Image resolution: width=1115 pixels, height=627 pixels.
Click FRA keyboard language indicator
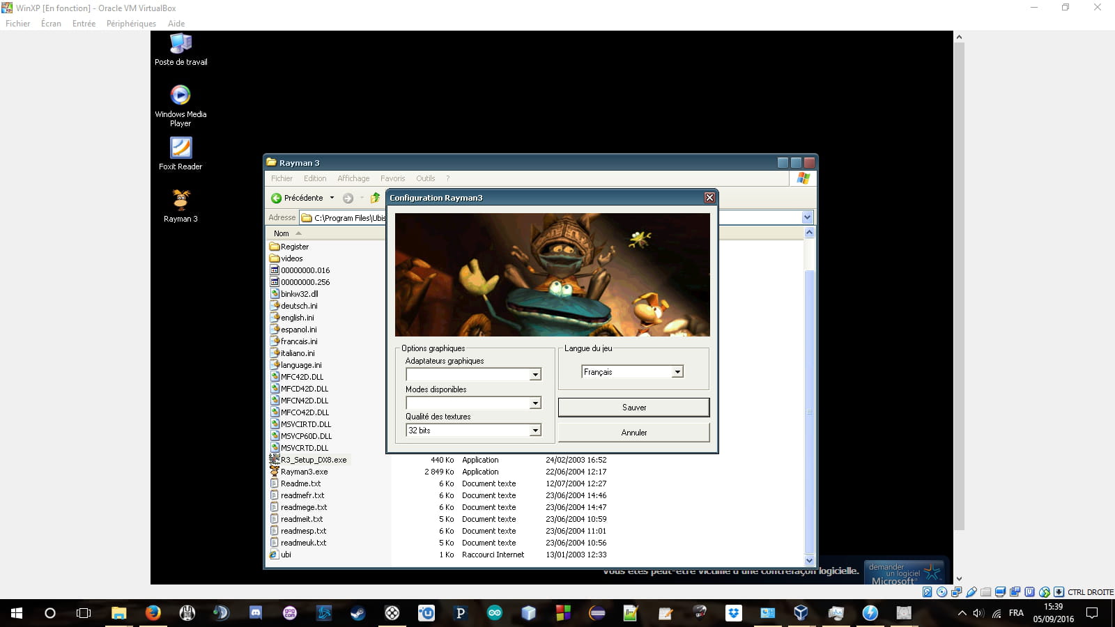pos(1016,613)
